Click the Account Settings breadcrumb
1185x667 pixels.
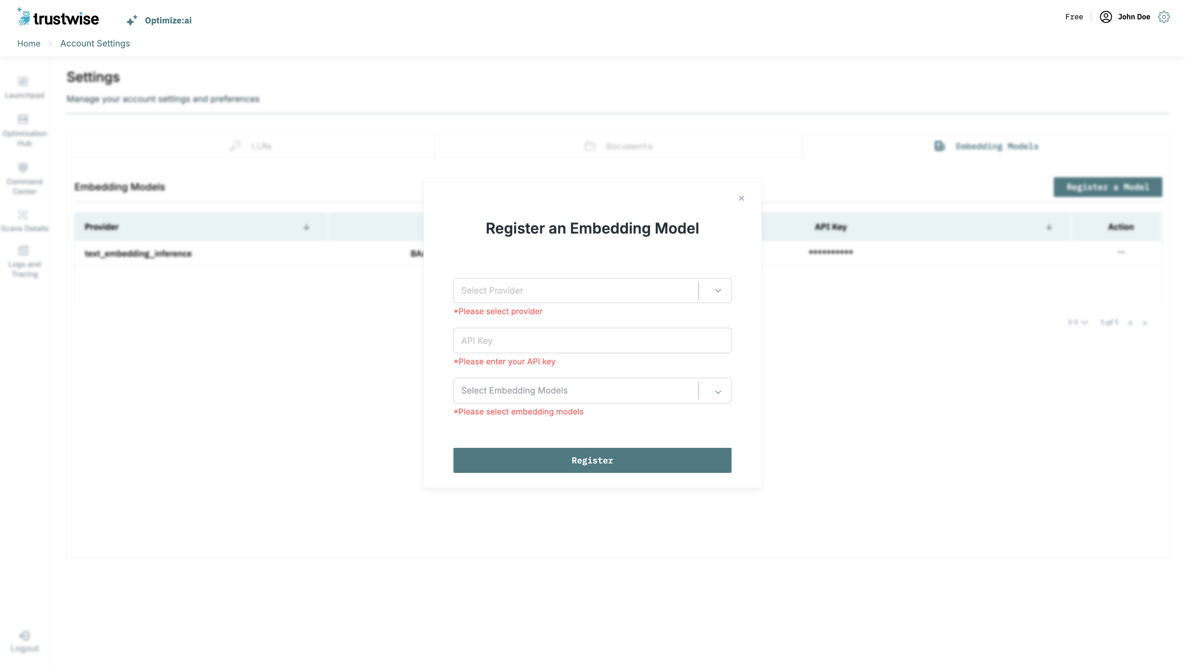[95, 43]
